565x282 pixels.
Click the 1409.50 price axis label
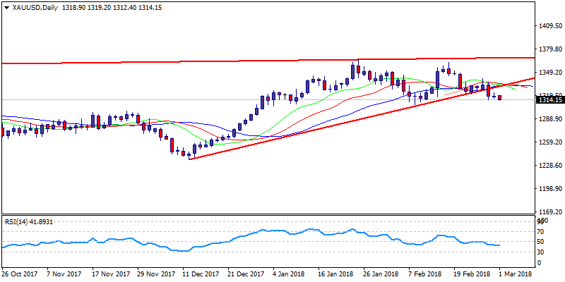click(x=549, y=26)
